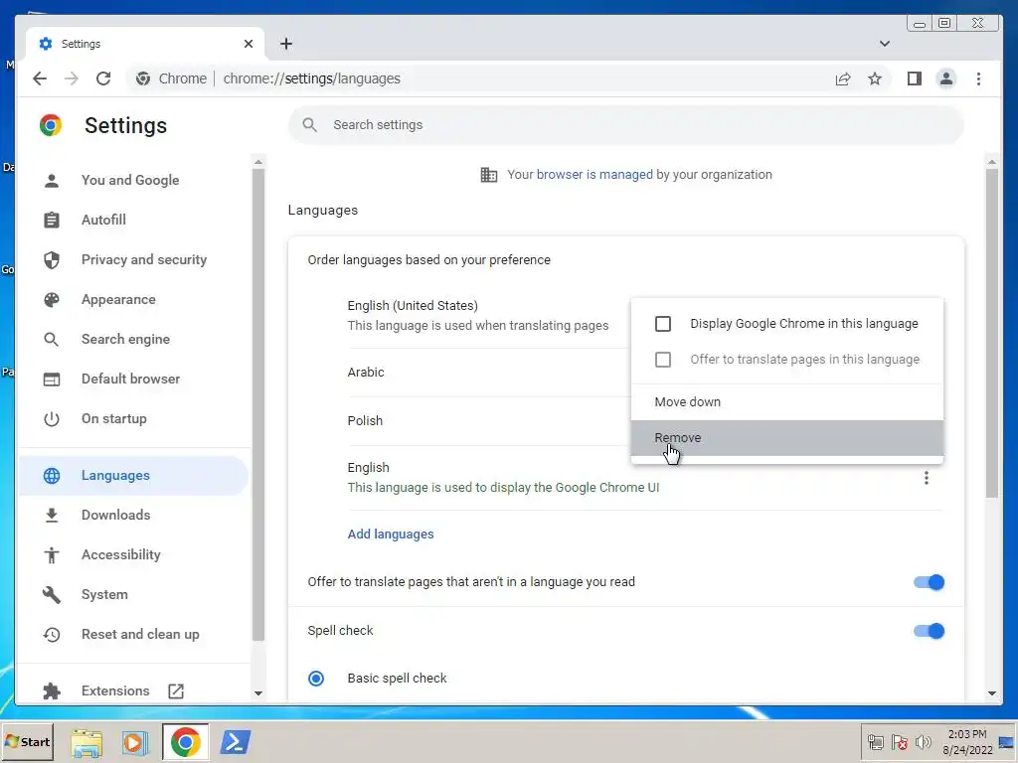The width and height of the screenshot is (1018, 763).
Task: Open the Chrome three-dot menu
Action: (x=978, y=78)
